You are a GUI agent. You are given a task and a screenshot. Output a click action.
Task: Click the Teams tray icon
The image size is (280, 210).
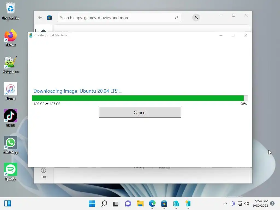pos(233,203)
